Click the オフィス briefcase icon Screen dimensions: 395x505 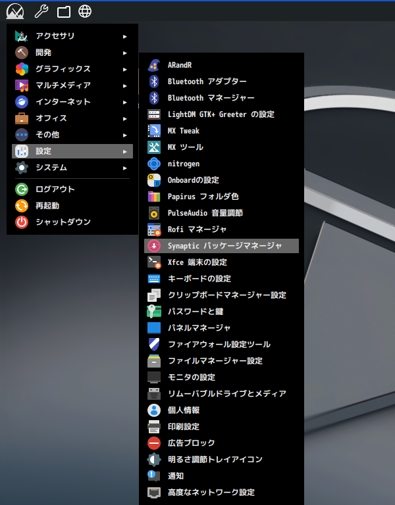click(x=22, y=118)
